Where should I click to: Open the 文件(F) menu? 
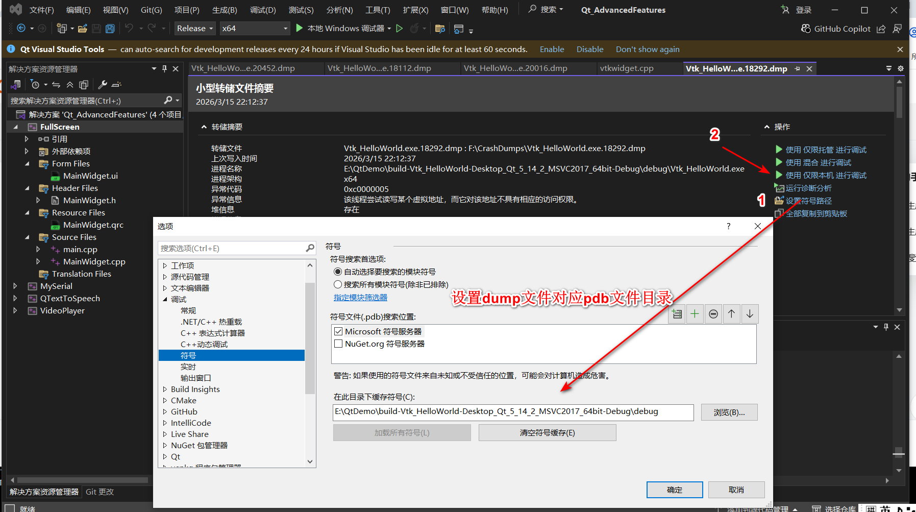(x=42, y=10)
